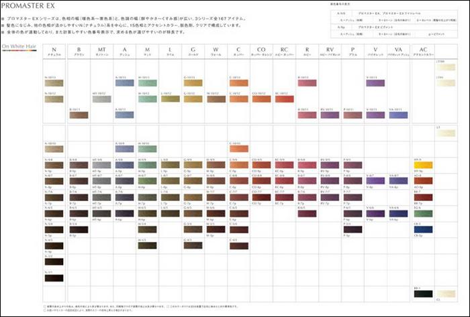Select the B-10/11 brown swatch
The height and width of the screenshot is (317, 470).
point(79,115)
